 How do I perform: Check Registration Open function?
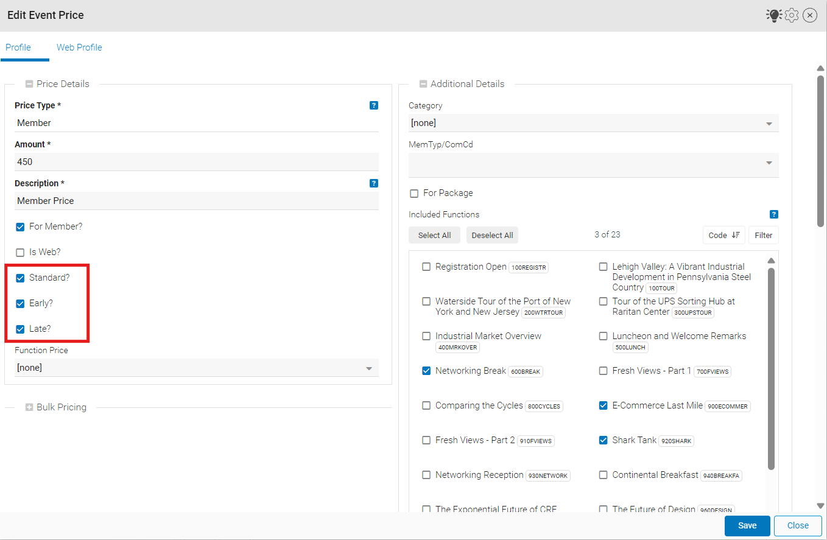tap(426, 267)
